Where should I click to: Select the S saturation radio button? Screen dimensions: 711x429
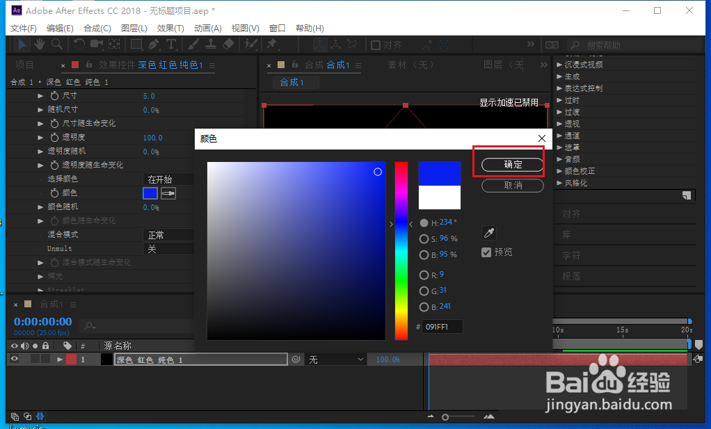[424, 238]
